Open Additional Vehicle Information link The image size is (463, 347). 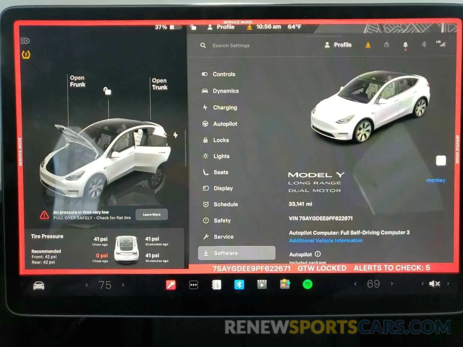click(326, 241)
